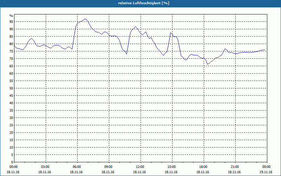Click the 18.11.16 date below 06:00
Image resolution: width=281 pixels, height=176 pixels.
(76, 172)
